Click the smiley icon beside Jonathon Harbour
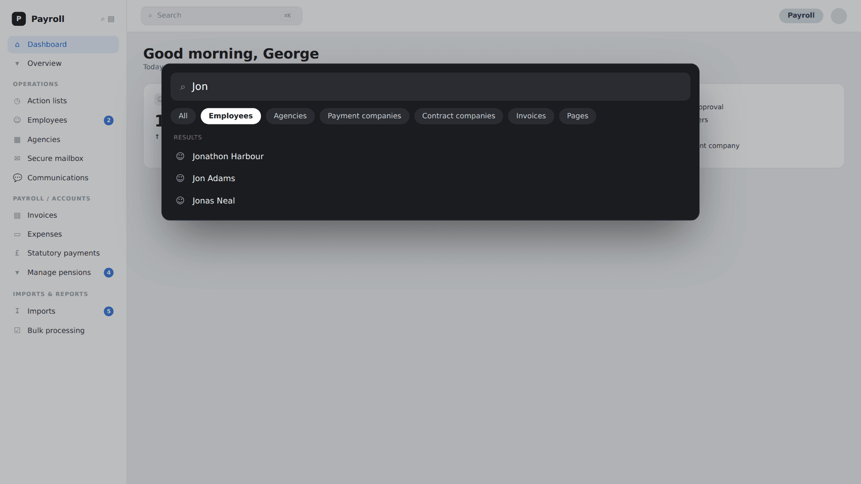Screen dimensions: 861x484 [x=180, y=156]
